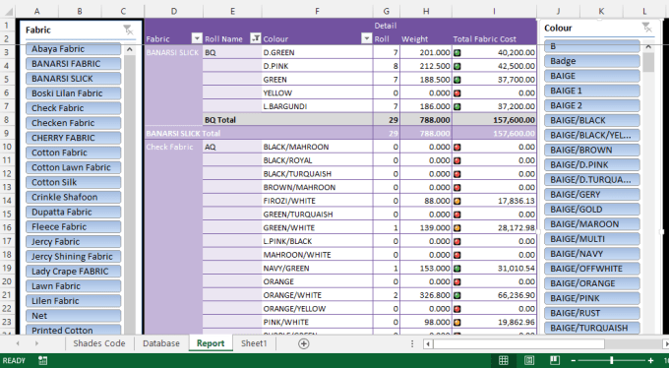Clear the Colour slicer filter icon
Viewport: 669px width, 368px height.
(646, 28)
